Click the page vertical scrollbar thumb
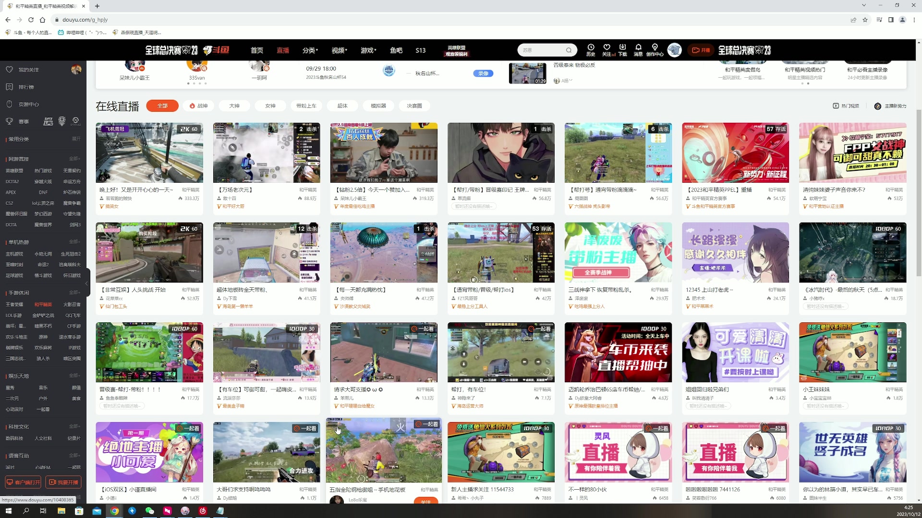This screenshot has width=922, height=518. [919, 192]
